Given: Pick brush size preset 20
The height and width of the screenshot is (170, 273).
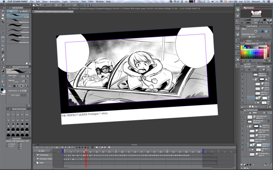Looking at the screenshot, I should [8, 130].
